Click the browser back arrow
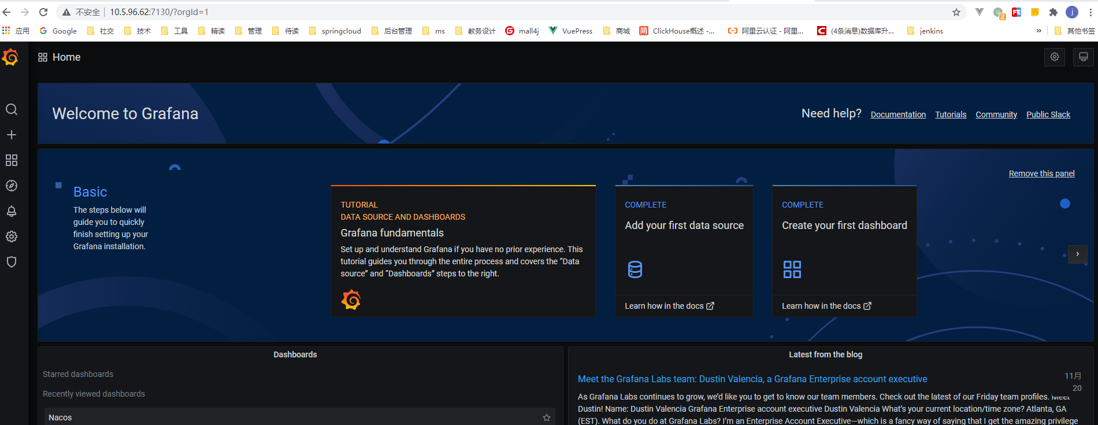The height and width of the screenshot is (425, 1098). click(x=7, y=12)
